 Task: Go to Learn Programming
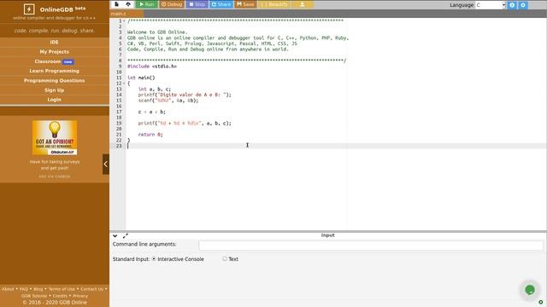55,71
